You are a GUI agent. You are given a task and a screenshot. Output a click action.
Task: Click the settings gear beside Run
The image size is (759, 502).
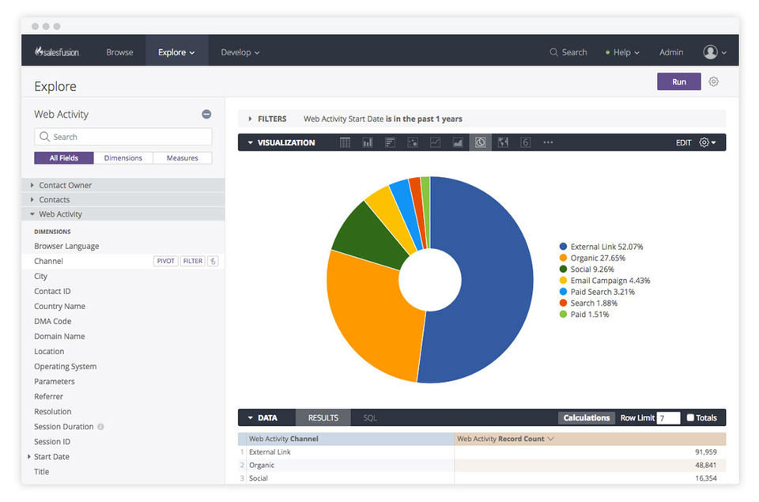pos(713,81)
